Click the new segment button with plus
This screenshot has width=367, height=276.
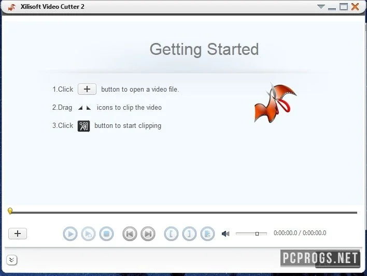tap(208, 234)
